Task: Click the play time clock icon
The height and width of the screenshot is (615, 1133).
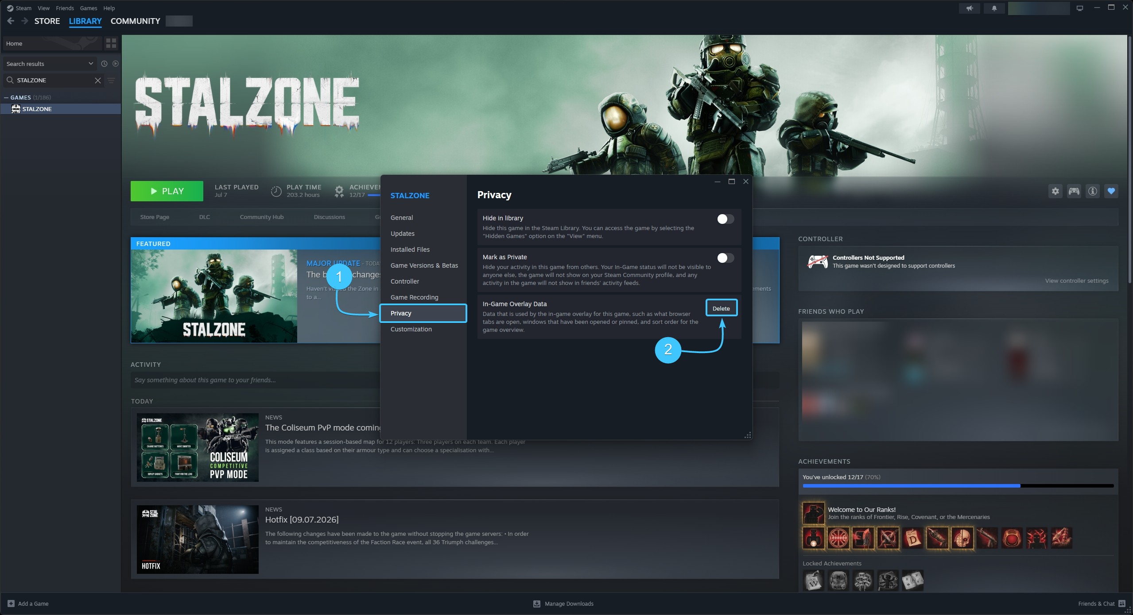Action: [276, 191]
